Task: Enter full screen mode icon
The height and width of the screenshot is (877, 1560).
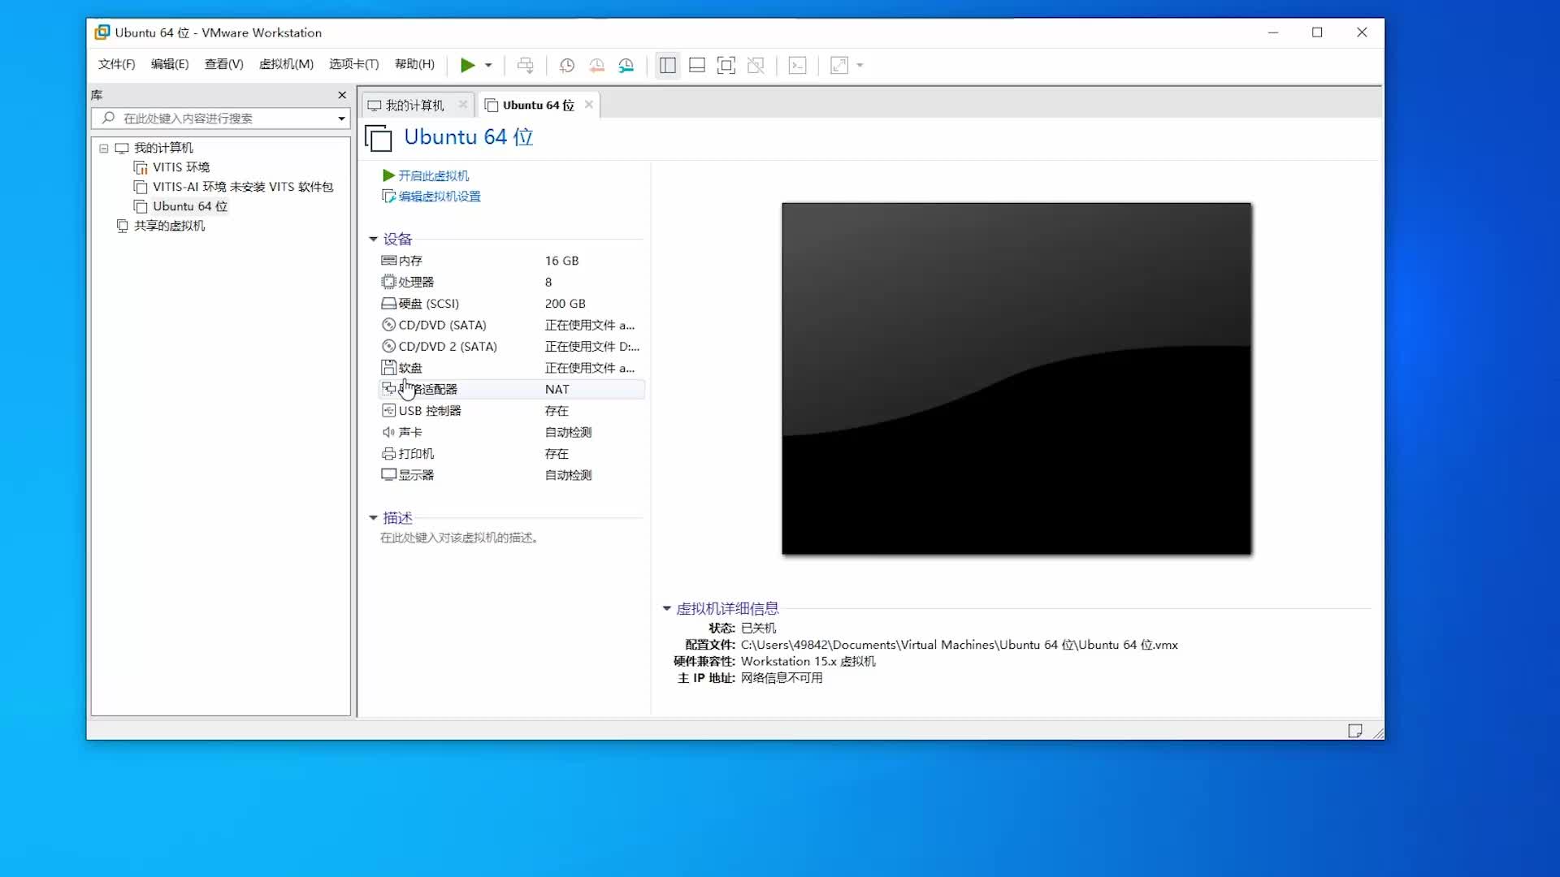Action: pos(726,65)
